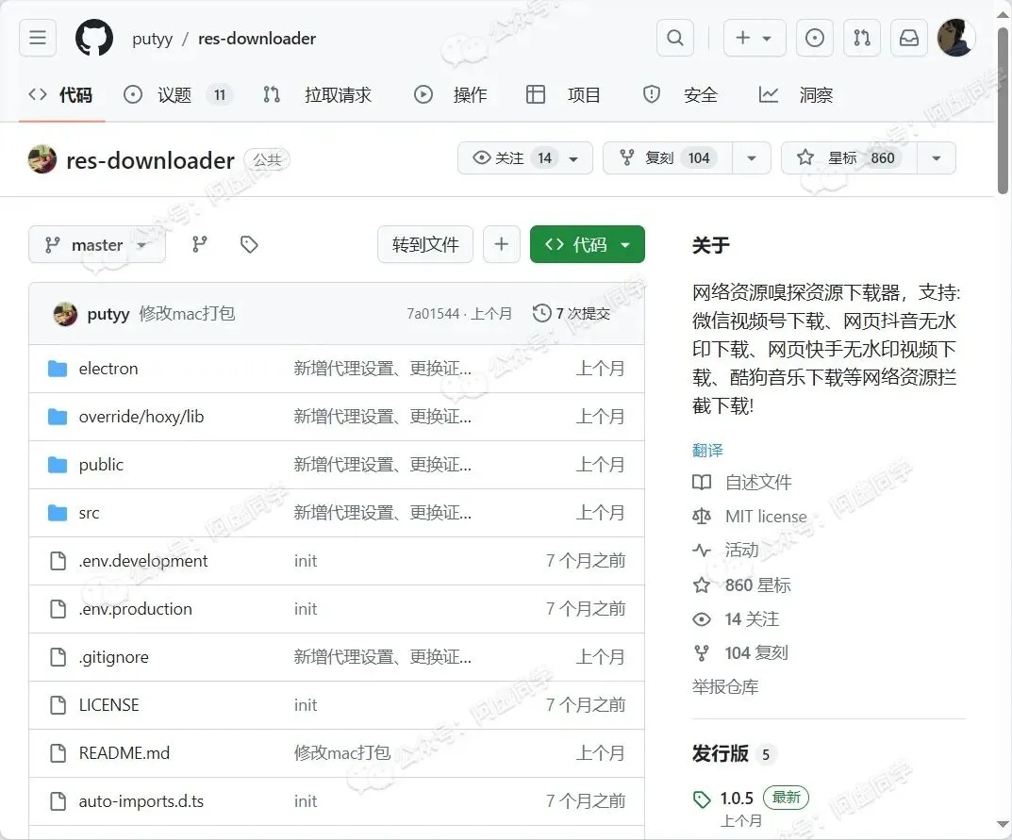1012x840 pixels.
Task: Switch to the 洞察 tab
Action: [x=796, y=95]
